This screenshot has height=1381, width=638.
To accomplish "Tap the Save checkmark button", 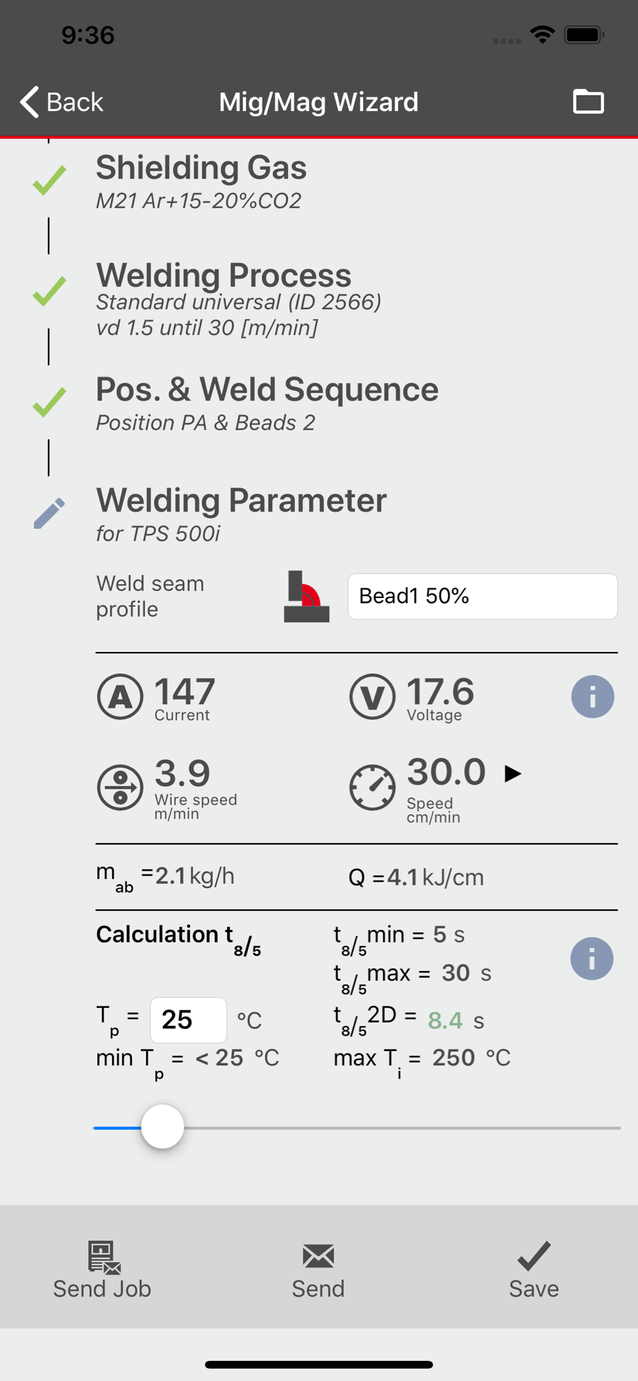I will coord(534,1271).
